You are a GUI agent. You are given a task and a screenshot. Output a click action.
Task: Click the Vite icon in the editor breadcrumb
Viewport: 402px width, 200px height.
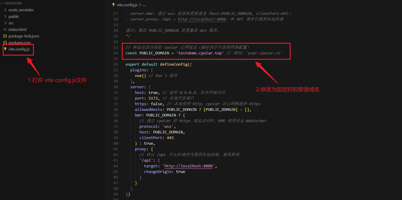point(113,5)
